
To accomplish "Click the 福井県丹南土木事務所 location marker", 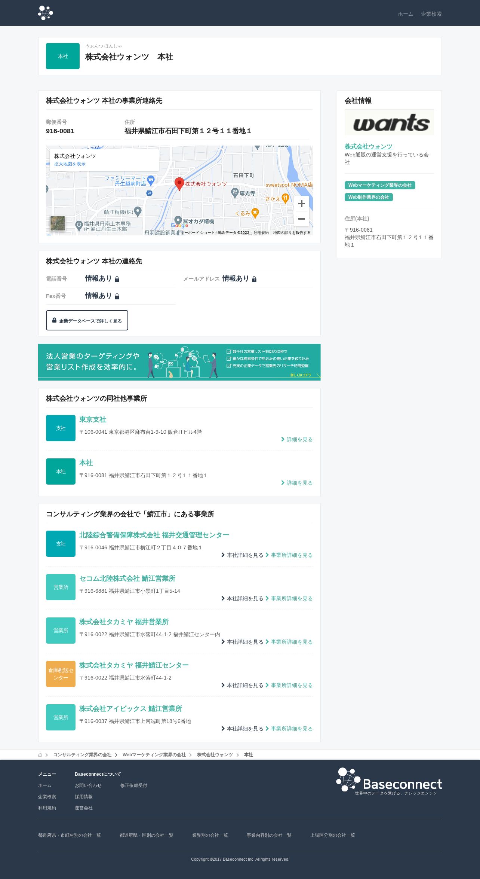I will (79, 226).
